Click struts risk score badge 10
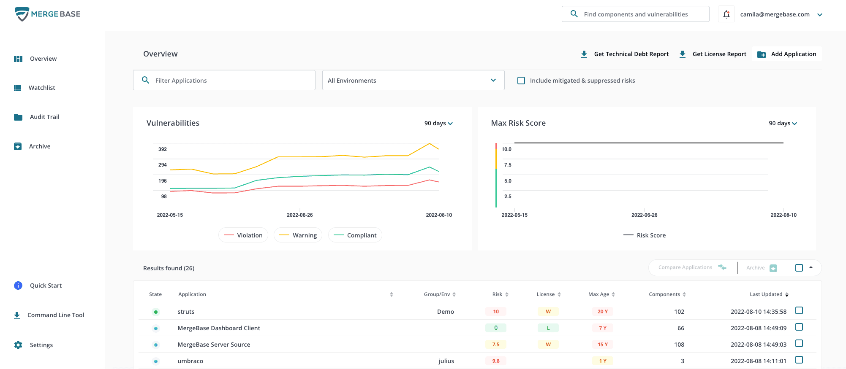Viewport: 846px width, 369px height. (x=496, y=312)
